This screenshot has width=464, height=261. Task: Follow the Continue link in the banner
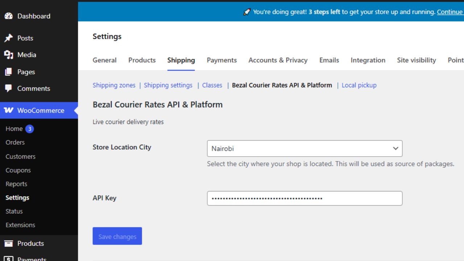450,12
